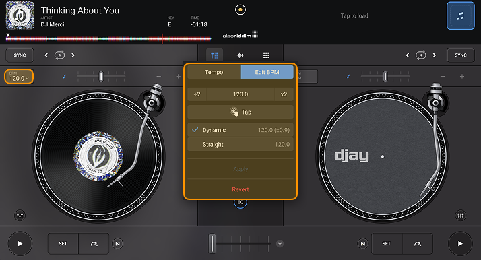Nudge the left deck tempo with minus
481x260 pixels.
click(158, 77)
